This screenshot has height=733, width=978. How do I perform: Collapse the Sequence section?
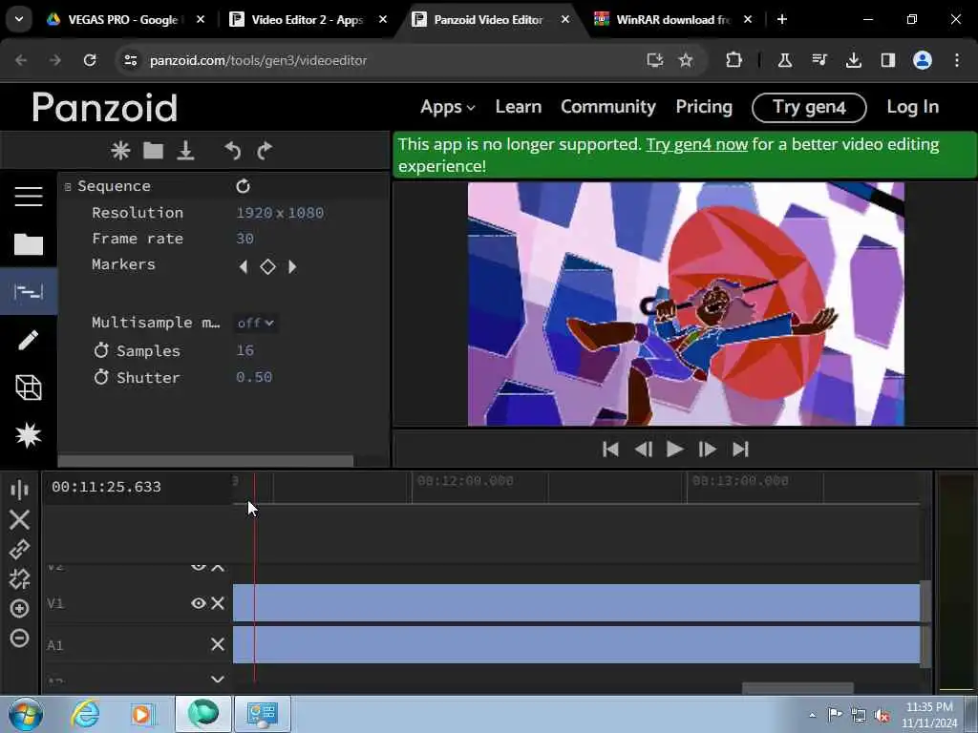click(68, 186)
